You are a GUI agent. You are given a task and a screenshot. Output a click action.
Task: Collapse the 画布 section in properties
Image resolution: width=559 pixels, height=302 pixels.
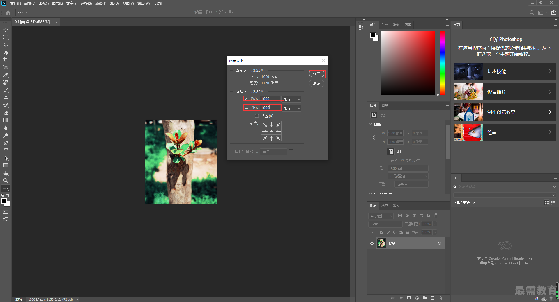[371, 124]
